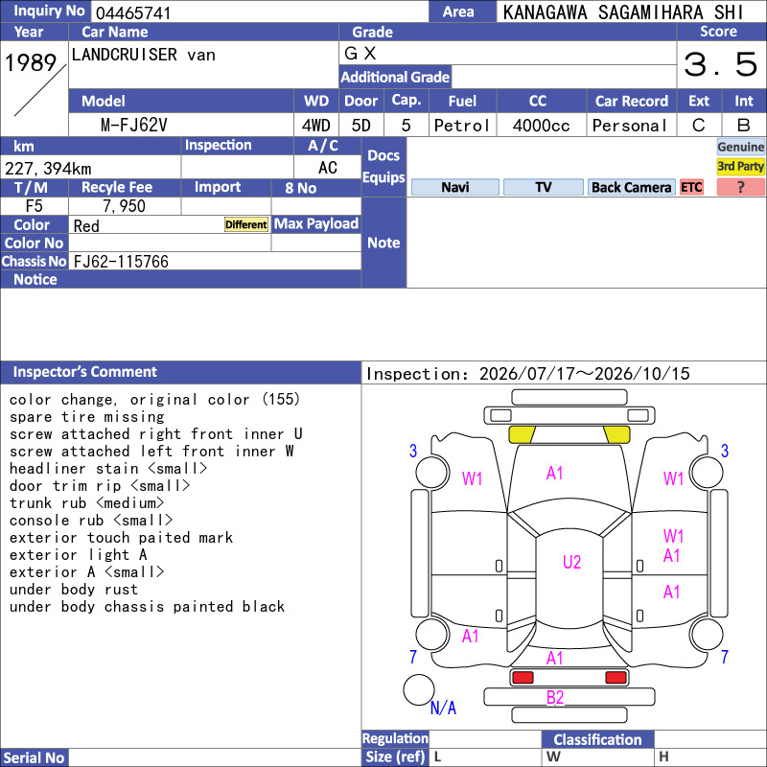Click the Note field area
This screenshot has width=767, height=767.
coord(586,243)
